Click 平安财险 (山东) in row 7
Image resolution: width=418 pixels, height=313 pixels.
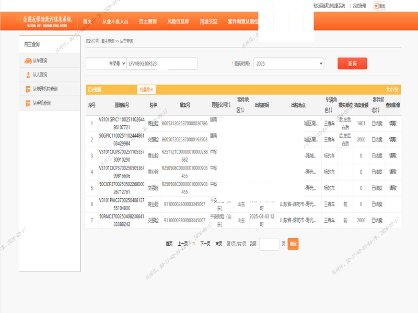click(220, 220)
